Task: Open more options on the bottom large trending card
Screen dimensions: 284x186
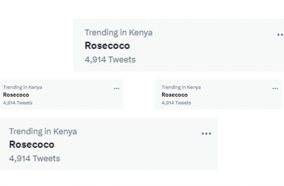Action: (x=206, y=133)
